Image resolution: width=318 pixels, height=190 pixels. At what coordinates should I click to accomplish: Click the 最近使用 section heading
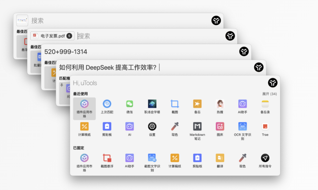coord(80,94)
